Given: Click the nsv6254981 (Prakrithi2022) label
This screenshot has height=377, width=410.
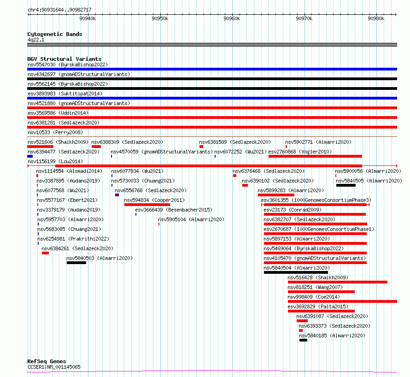Looking at the screenshot, I should [x=73, y=239].
